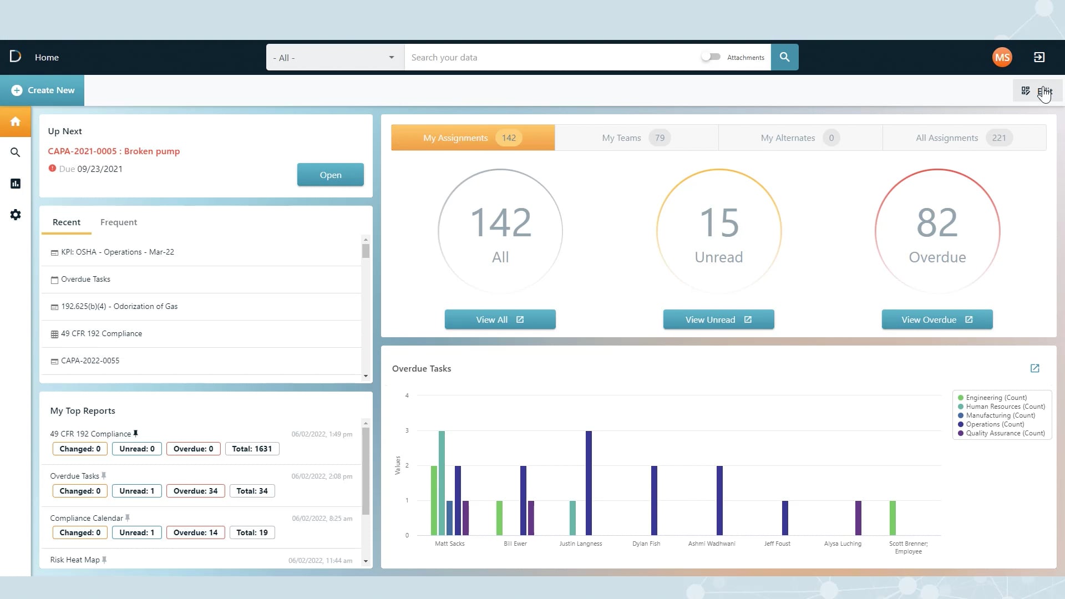Image resolution: width=1065 pixels, height=599 pixels.
Task: Click View Overdue button
Action: pos(937,319)
